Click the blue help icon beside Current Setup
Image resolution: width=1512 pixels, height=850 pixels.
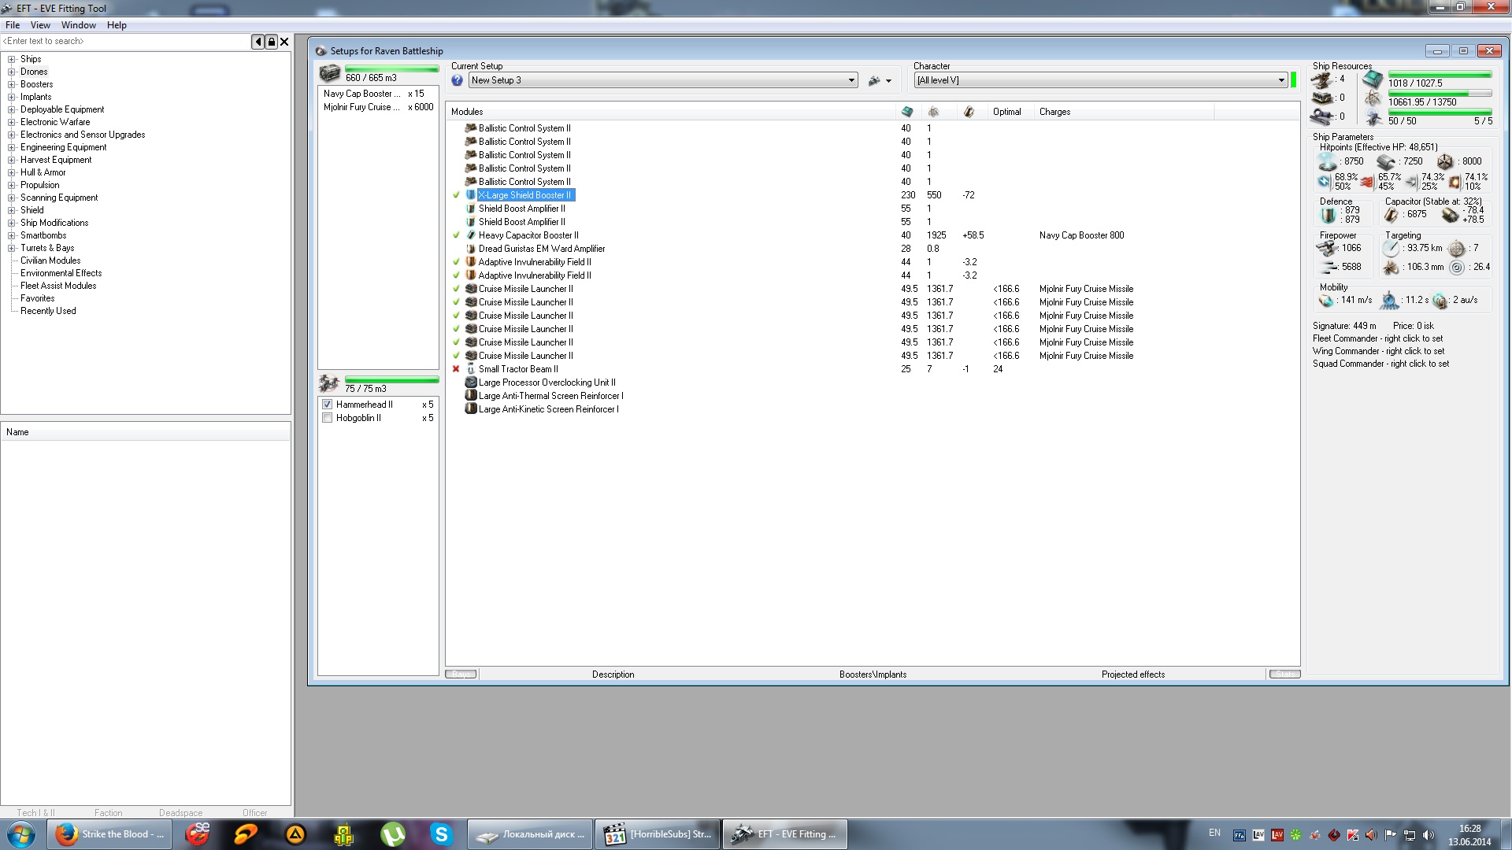point(457,80)
